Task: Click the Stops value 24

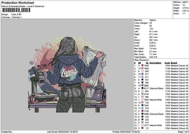Action: (150, 26)
